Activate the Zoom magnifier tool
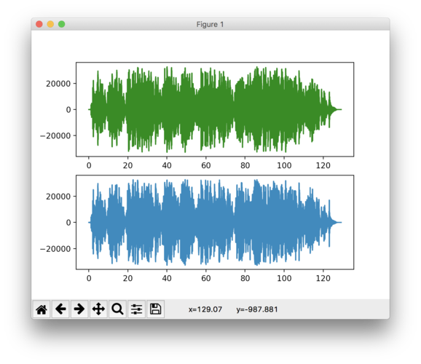Screen dimensions: 421x364 (x=117, y=309)
